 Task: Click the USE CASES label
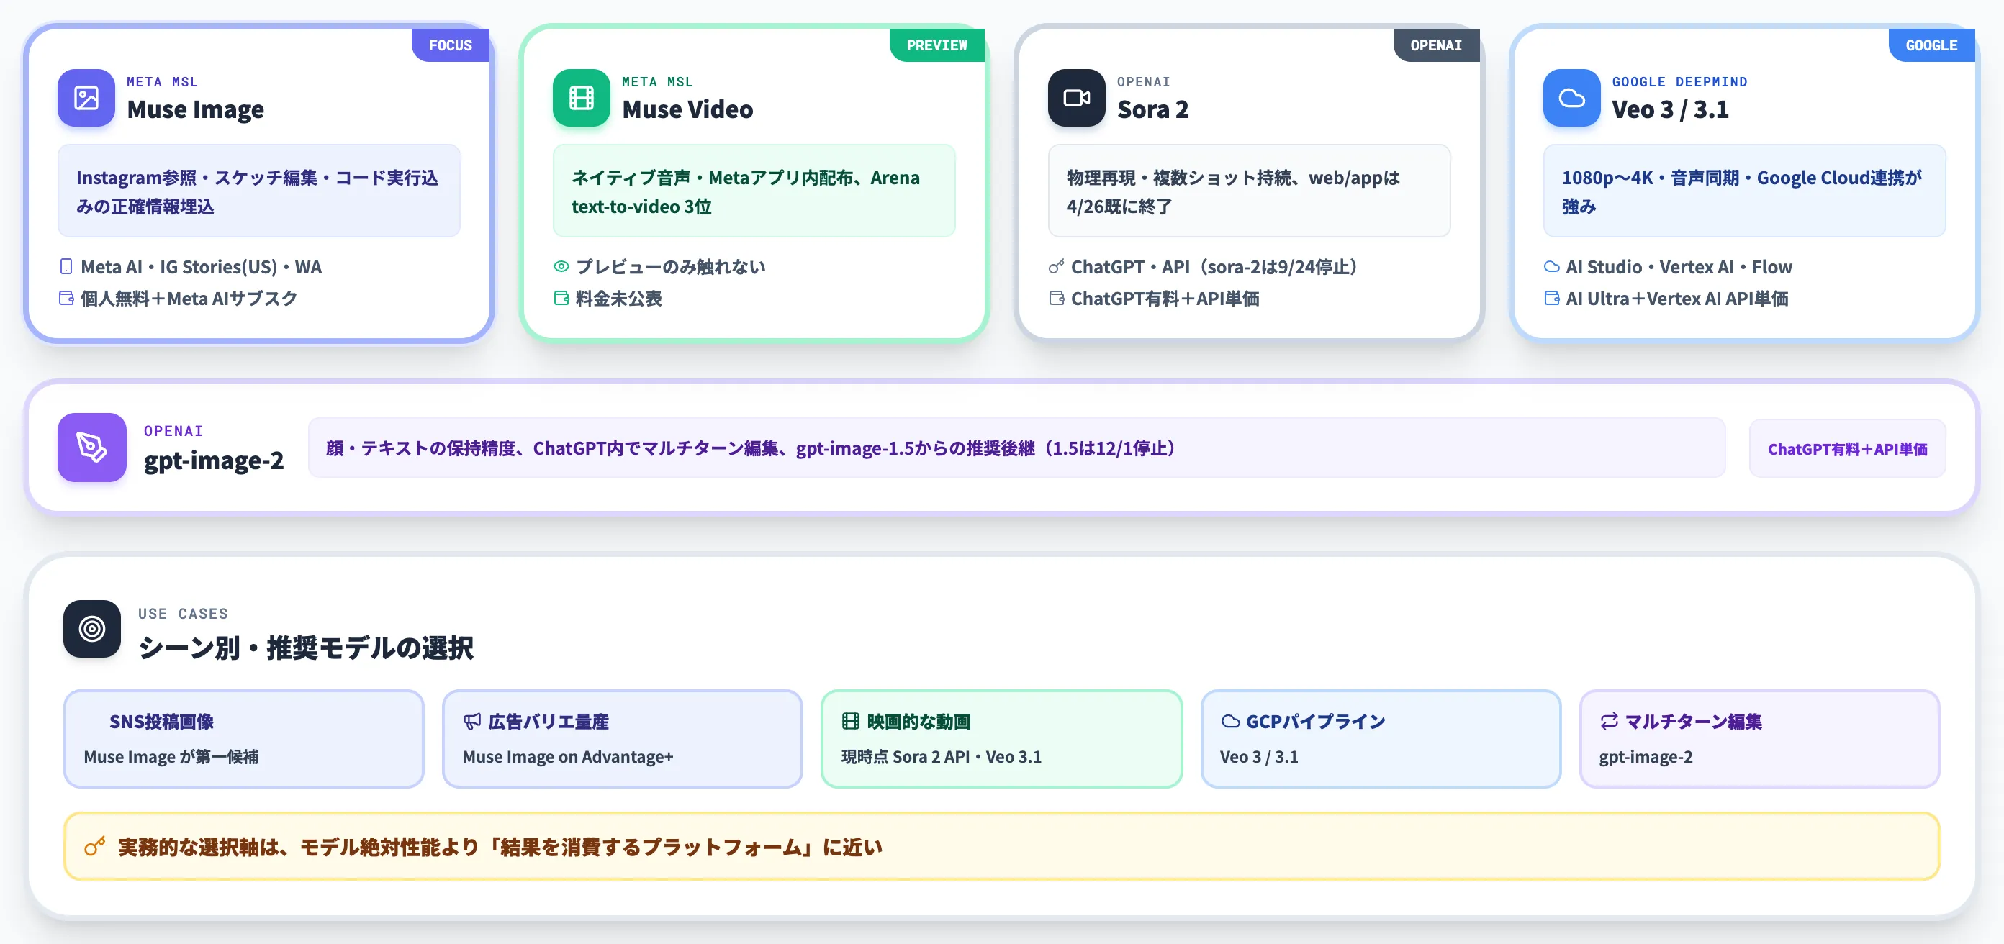pos(184,614)
